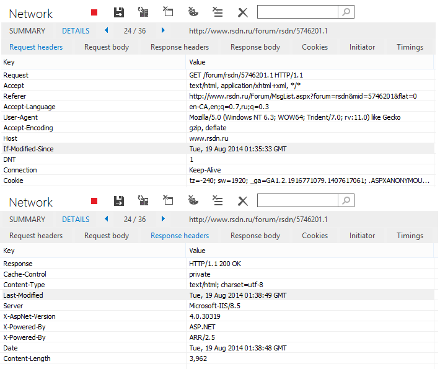The image size is (440, 374).
Task: Click the export/save icon in the top panel
Action: point(119,12)
